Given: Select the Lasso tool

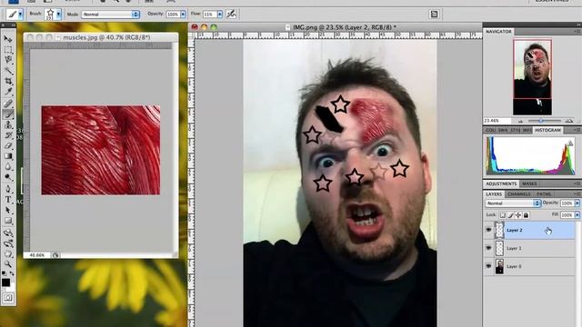Looking at the screenshot, I should 8,60.
